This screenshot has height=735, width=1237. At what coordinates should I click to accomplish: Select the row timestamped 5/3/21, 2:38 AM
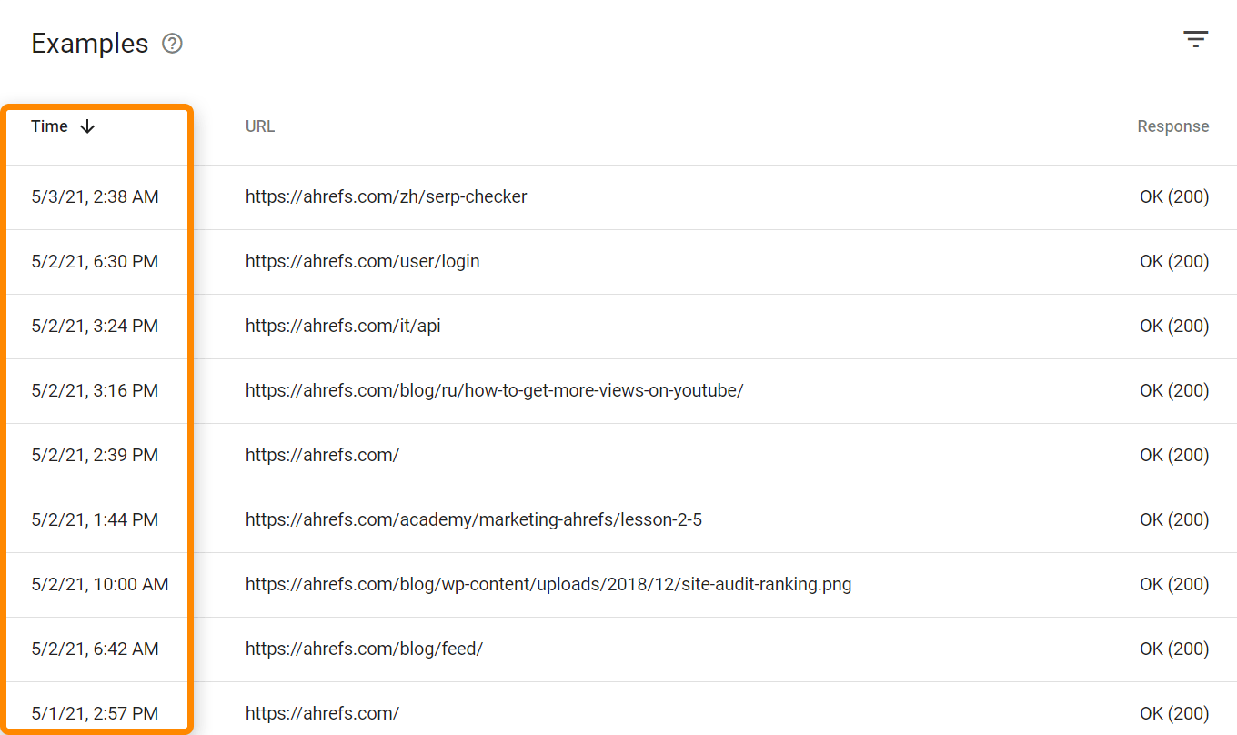coord(95,196)
